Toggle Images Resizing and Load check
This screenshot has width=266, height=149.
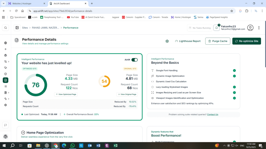(234, 93)
